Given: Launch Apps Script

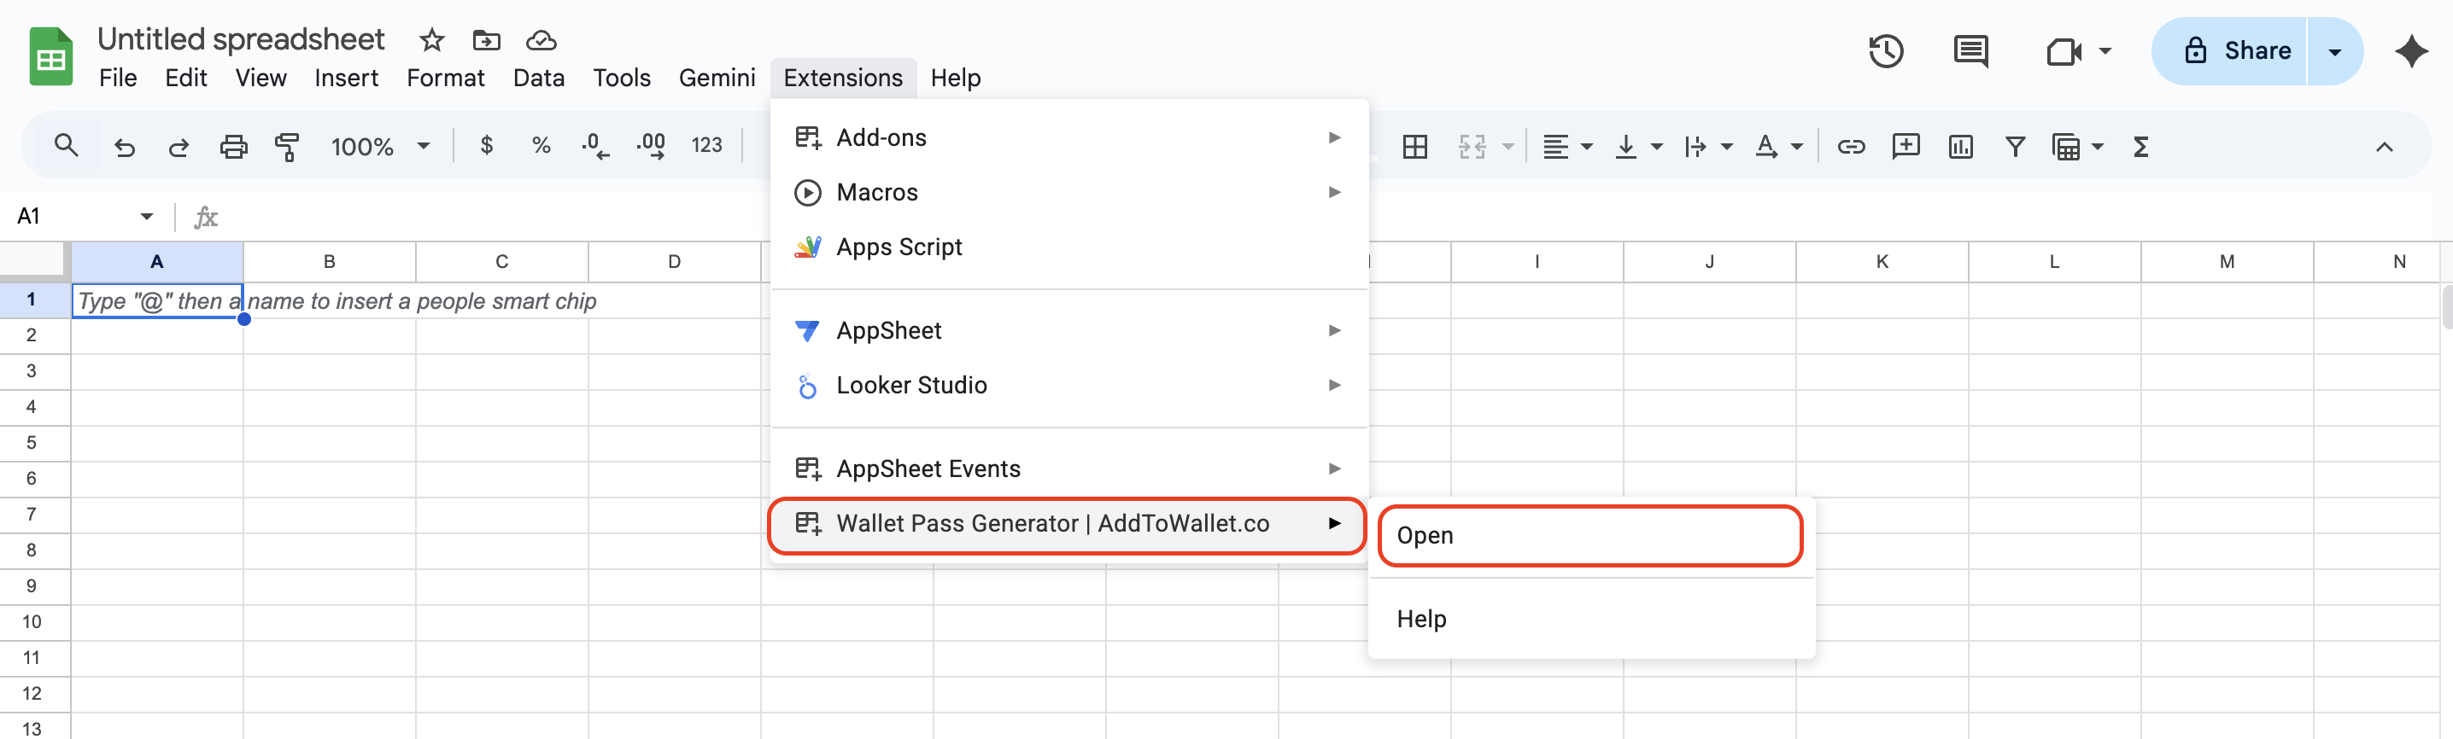Looking at the screenshot, I should (x=1068, y=247).
